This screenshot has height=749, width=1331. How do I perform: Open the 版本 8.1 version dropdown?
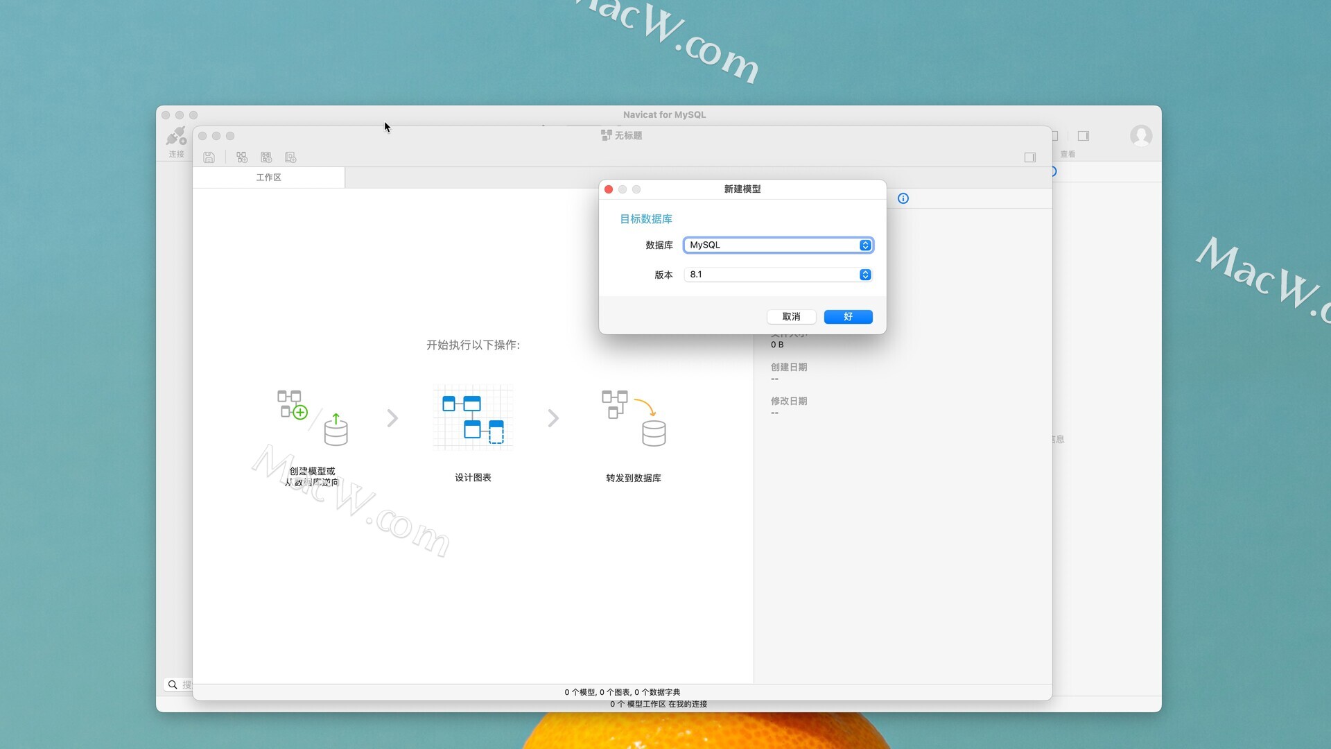coord(778,275)
